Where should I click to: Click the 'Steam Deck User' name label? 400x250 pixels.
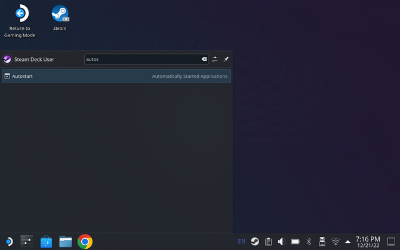(34, 59)
